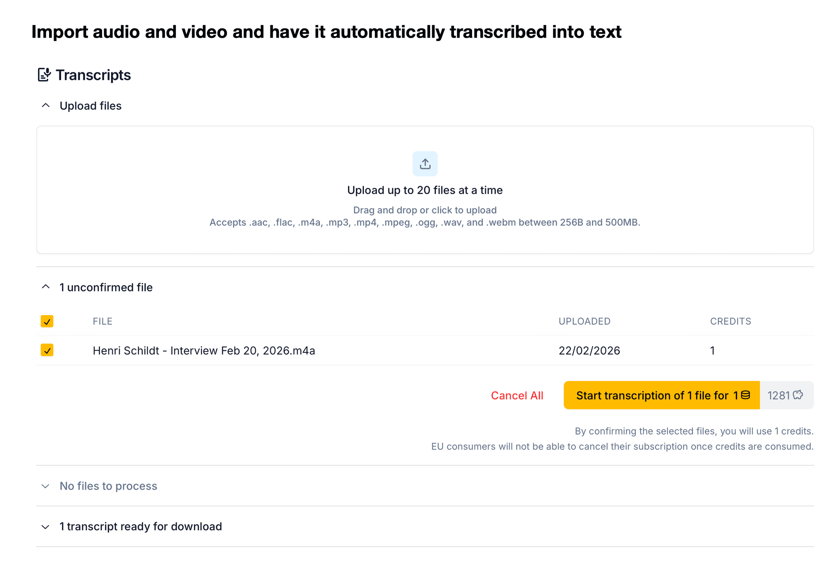Click the FILE column header
The height and width of the screenshot is (568, 830).
pos(103,322)
